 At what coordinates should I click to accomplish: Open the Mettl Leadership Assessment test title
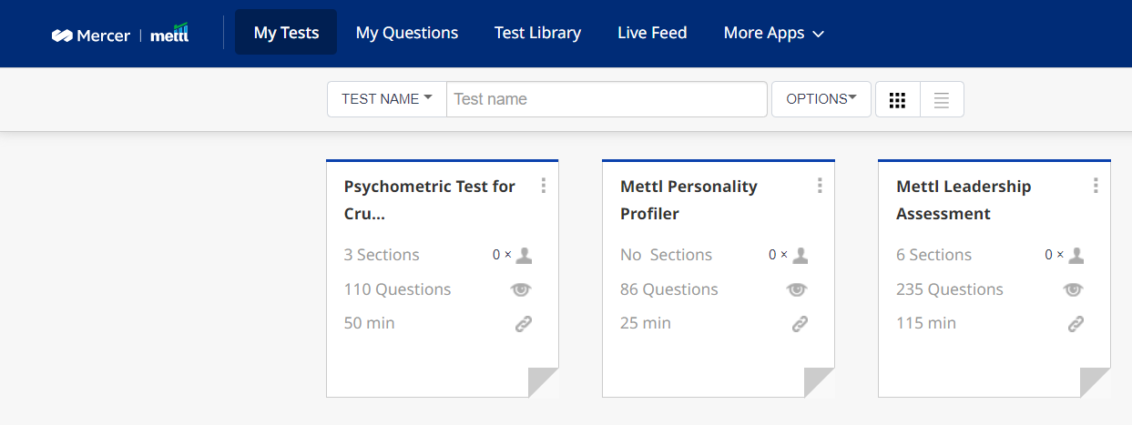(x=964, y=200)
